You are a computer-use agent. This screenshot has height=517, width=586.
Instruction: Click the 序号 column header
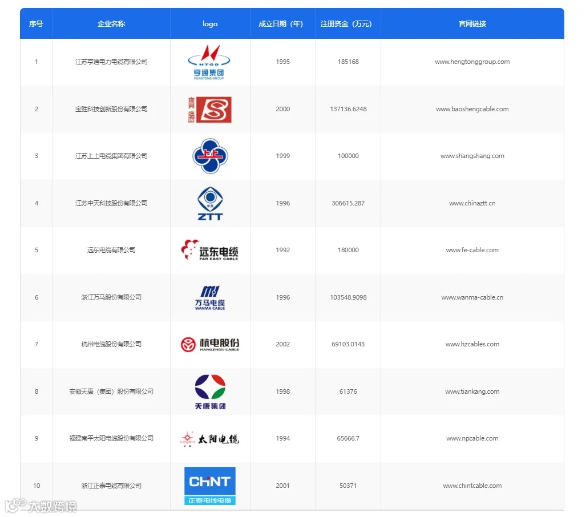(x=36, y=24)
